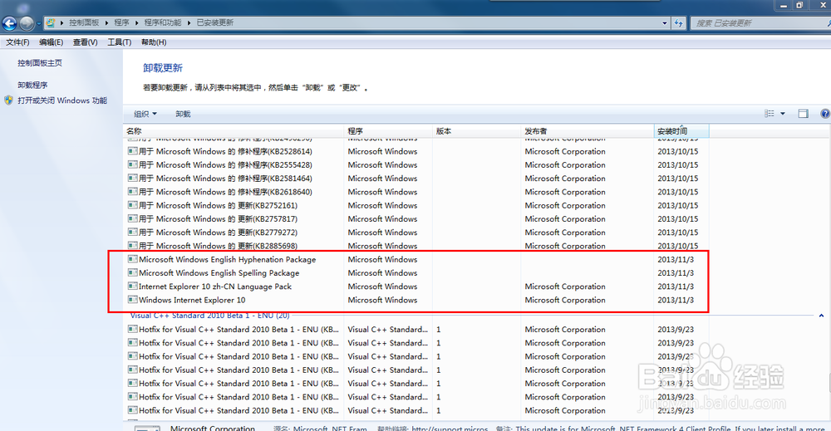Sort by the 安装时间 column header
This screenshot has width=831, height=431.
pos(681,130)
